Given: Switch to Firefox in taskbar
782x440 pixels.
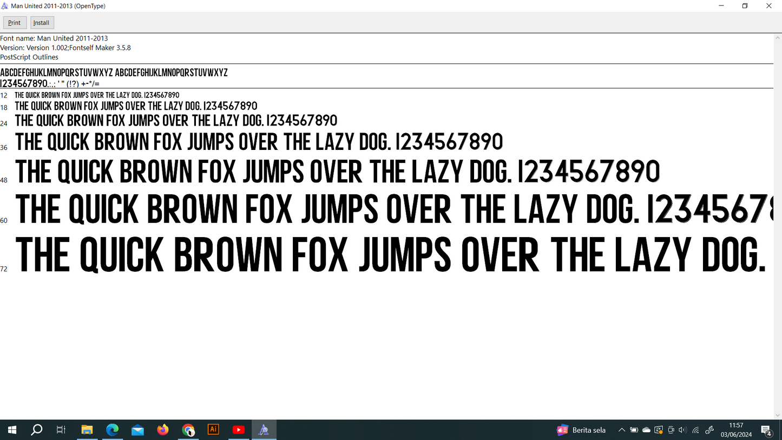Looking at the screenshot, I should click(x=163, y=430).
